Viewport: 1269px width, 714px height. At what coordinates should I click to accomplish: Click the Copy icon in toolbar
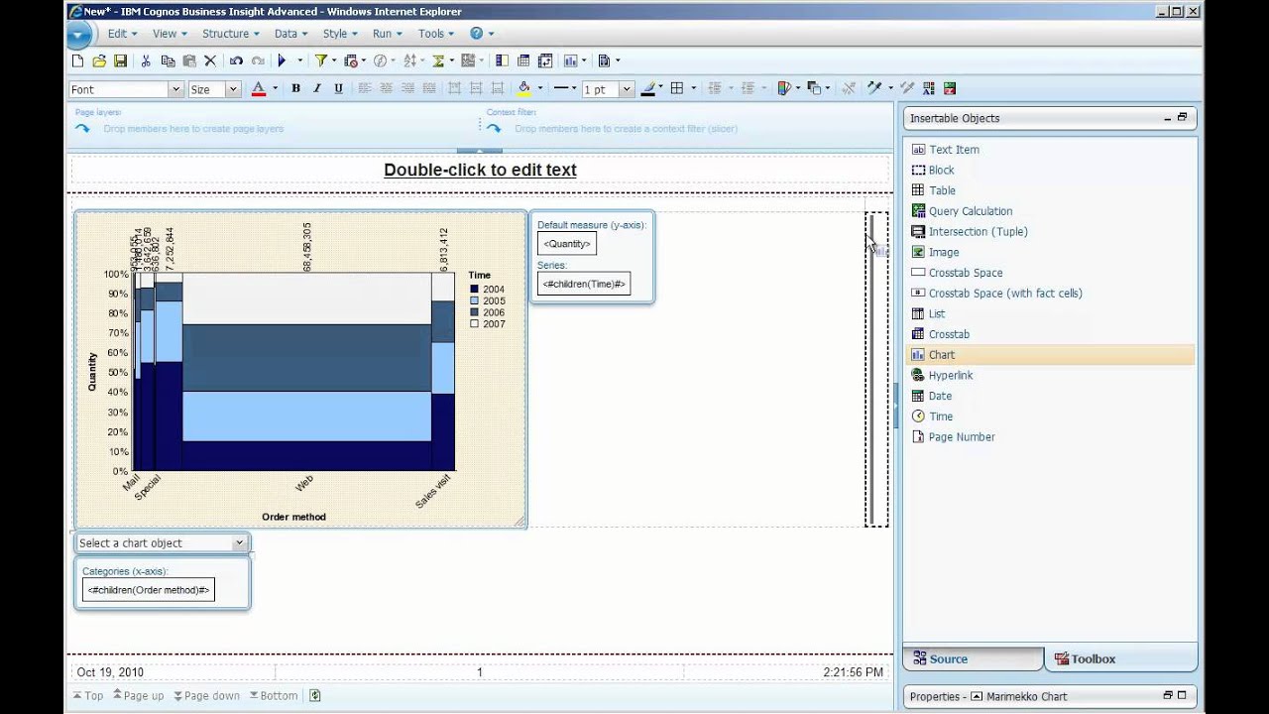[168, 60]
